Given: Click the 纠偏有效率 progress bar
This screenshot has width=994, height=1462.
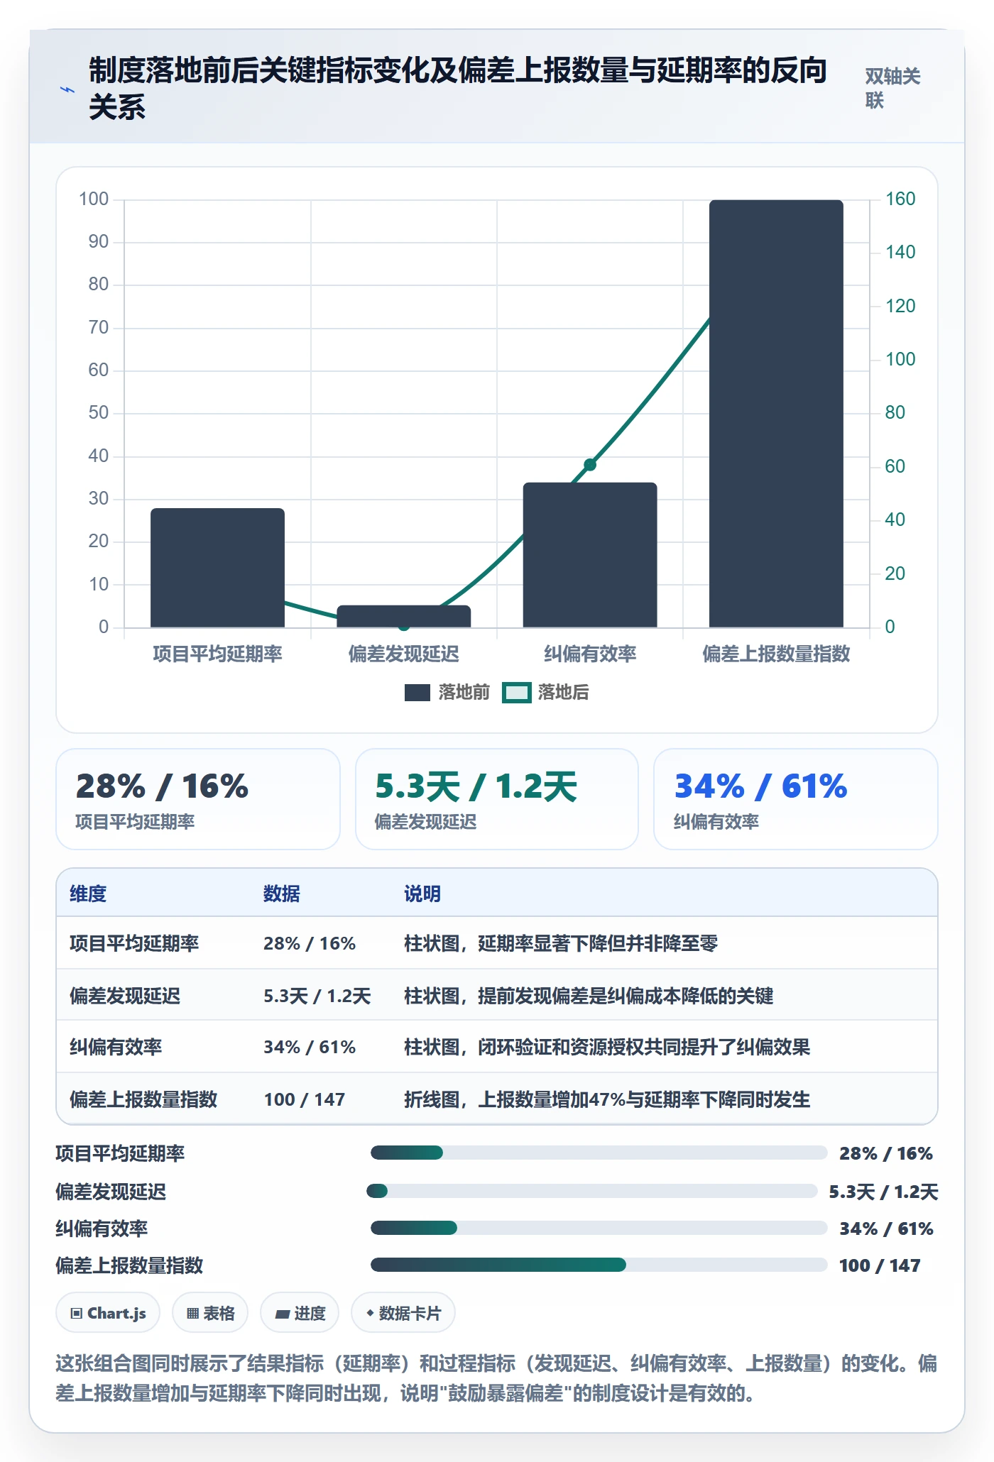Looking at the screenshot, I should (x=599, y=1228).
